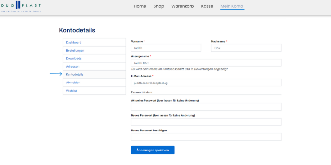Select Kontodetails in the account sidebar

pyautogui.click(x=94, y=74)
